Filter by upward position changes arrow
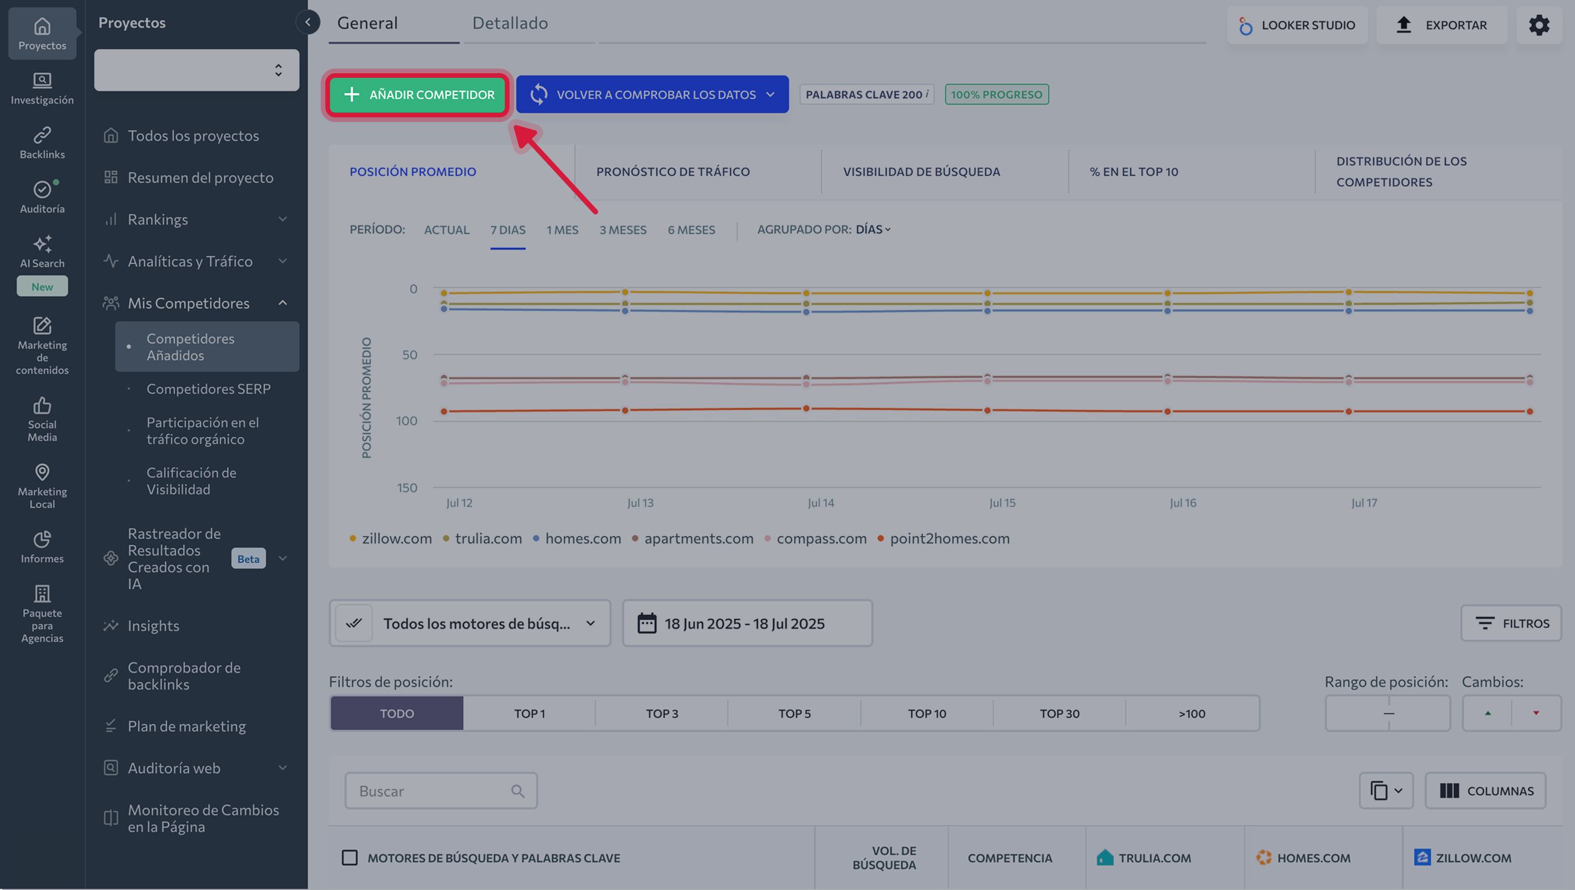1575x890 pixels. tap(1488, 713)
